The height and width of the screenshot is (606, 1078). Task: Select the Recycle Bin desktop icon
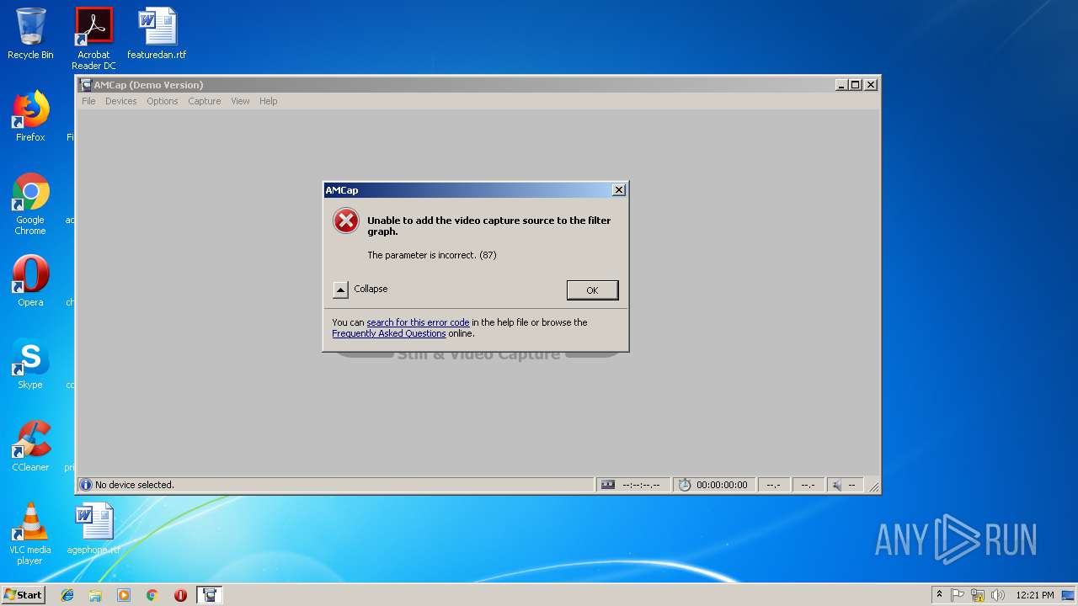coord(30,34)
